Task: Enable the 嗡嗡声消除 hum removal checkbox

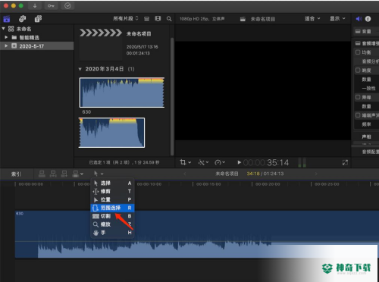Action: (x=358, y=115)
